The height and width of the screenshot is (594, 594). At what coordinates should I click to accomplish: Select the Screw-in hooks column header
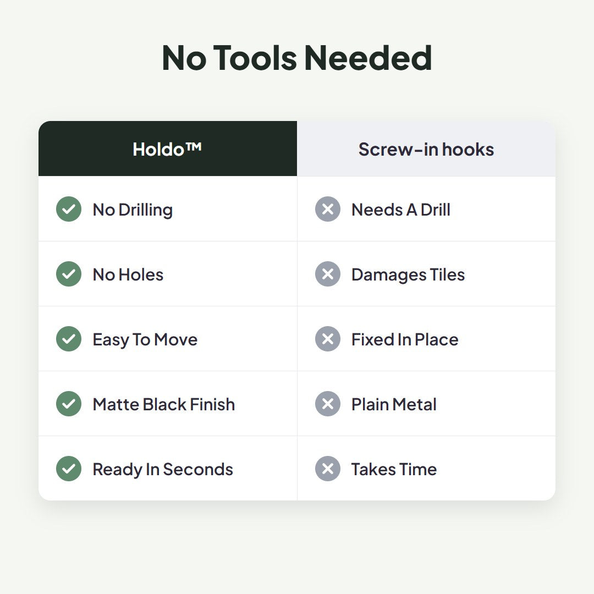tap(426, 148)
